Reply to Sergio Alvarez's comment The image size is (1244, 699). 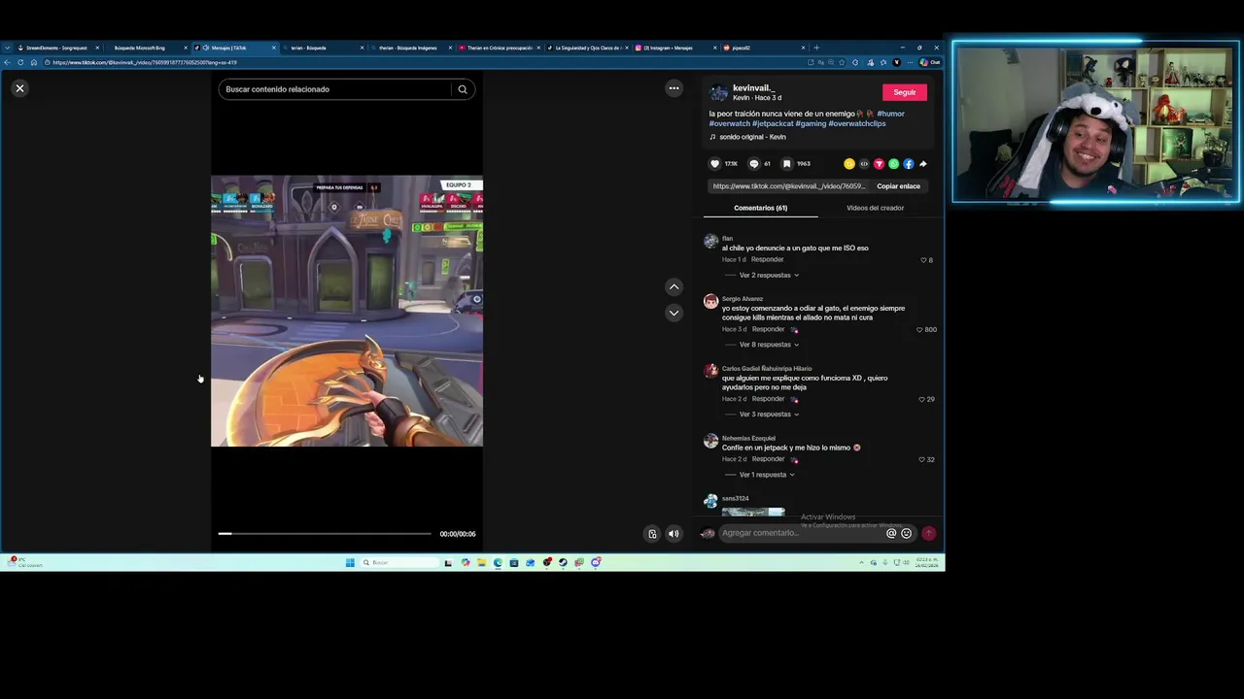tap(768, 329)
